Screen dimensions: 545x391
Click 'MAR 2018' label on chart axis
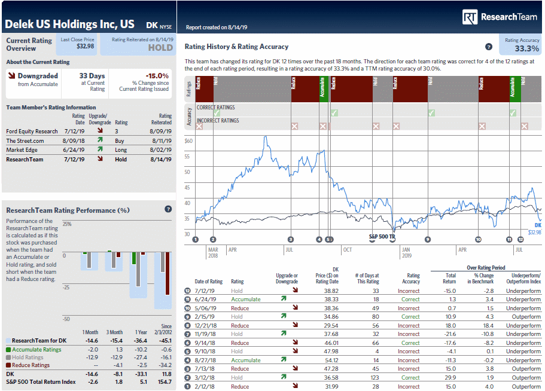point(213,252)
